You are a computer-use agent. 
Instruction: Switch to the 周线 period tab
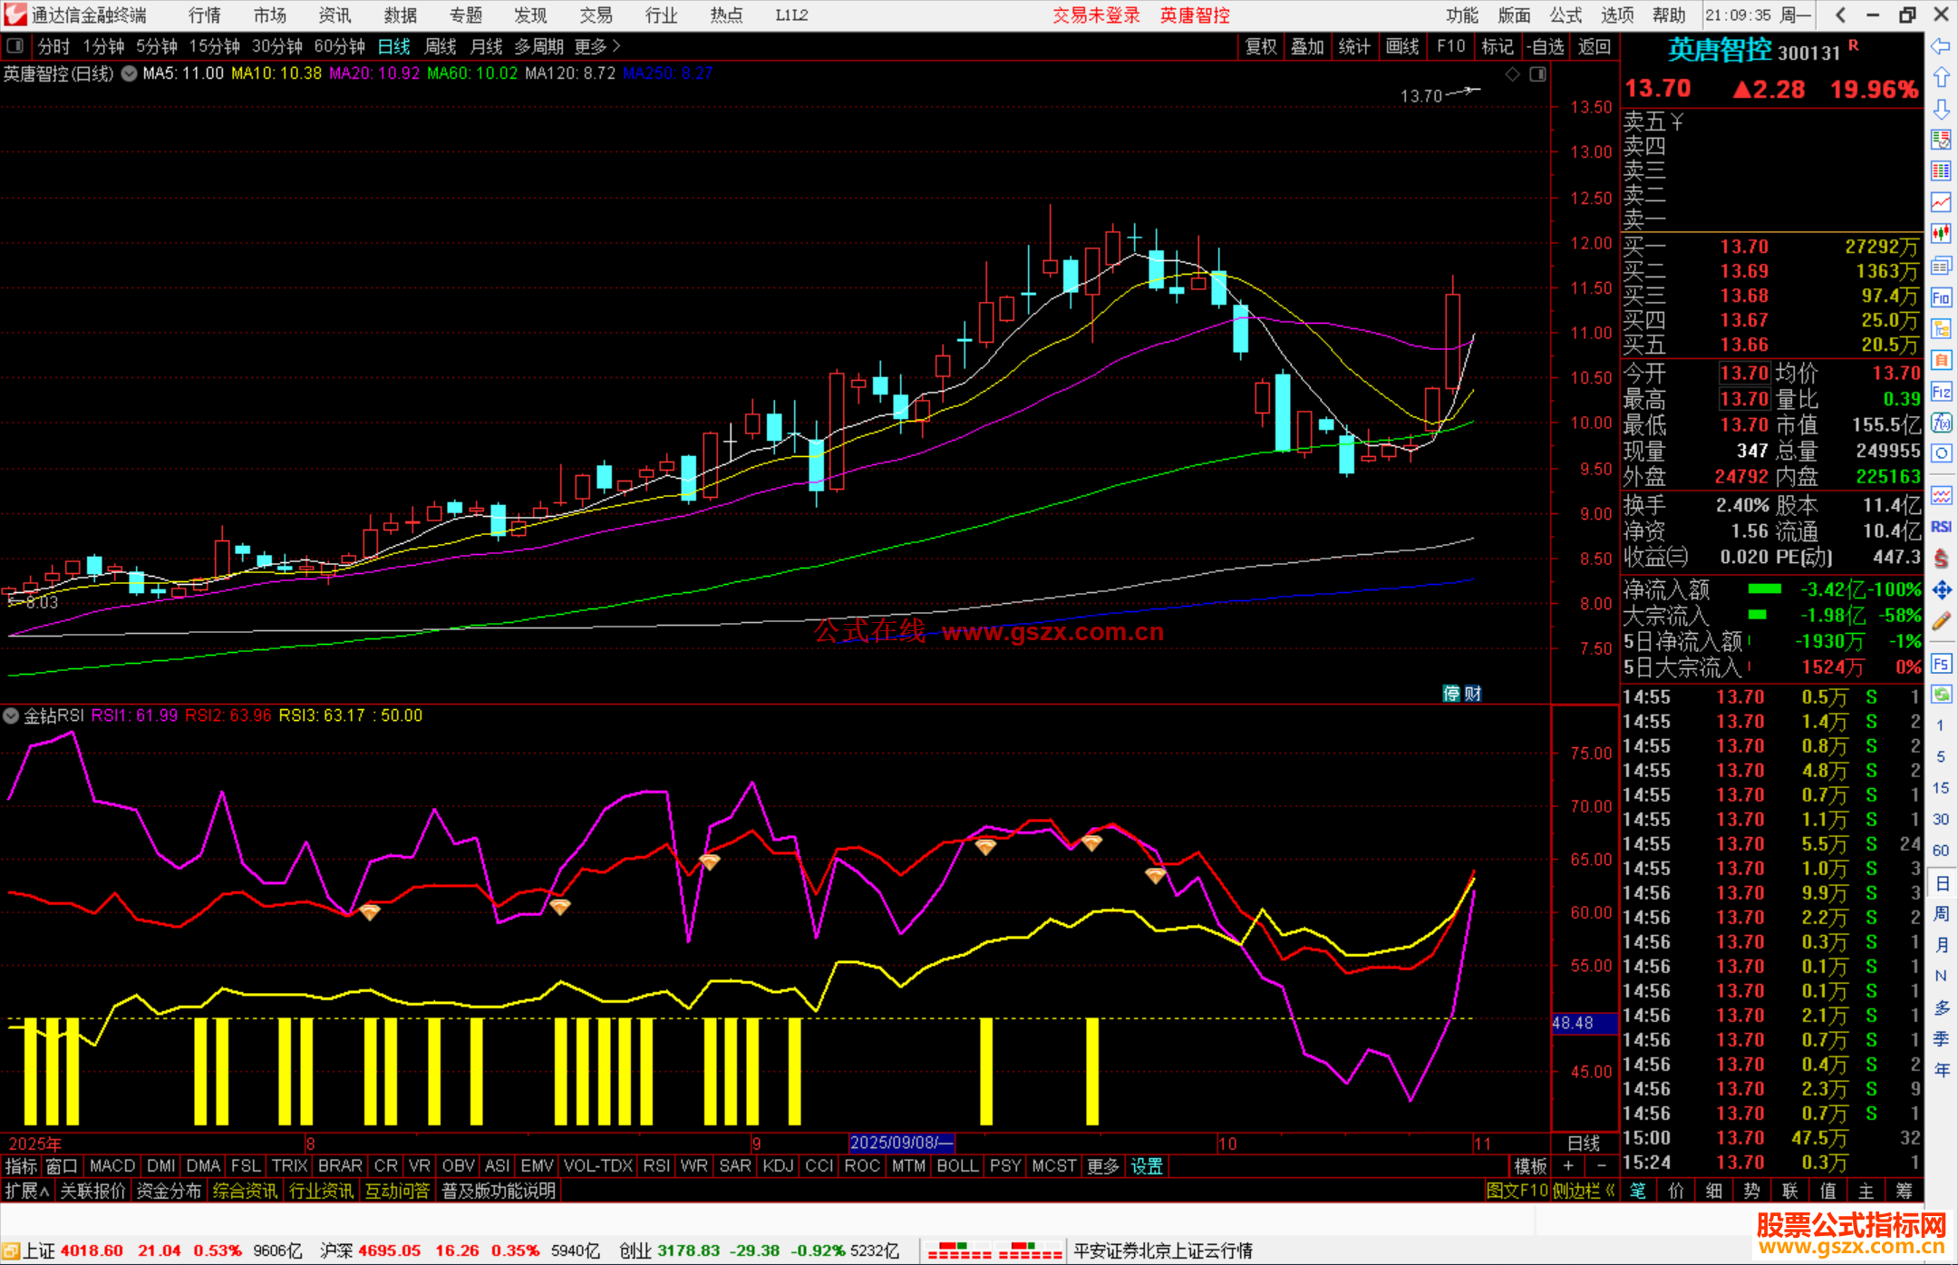441,46
